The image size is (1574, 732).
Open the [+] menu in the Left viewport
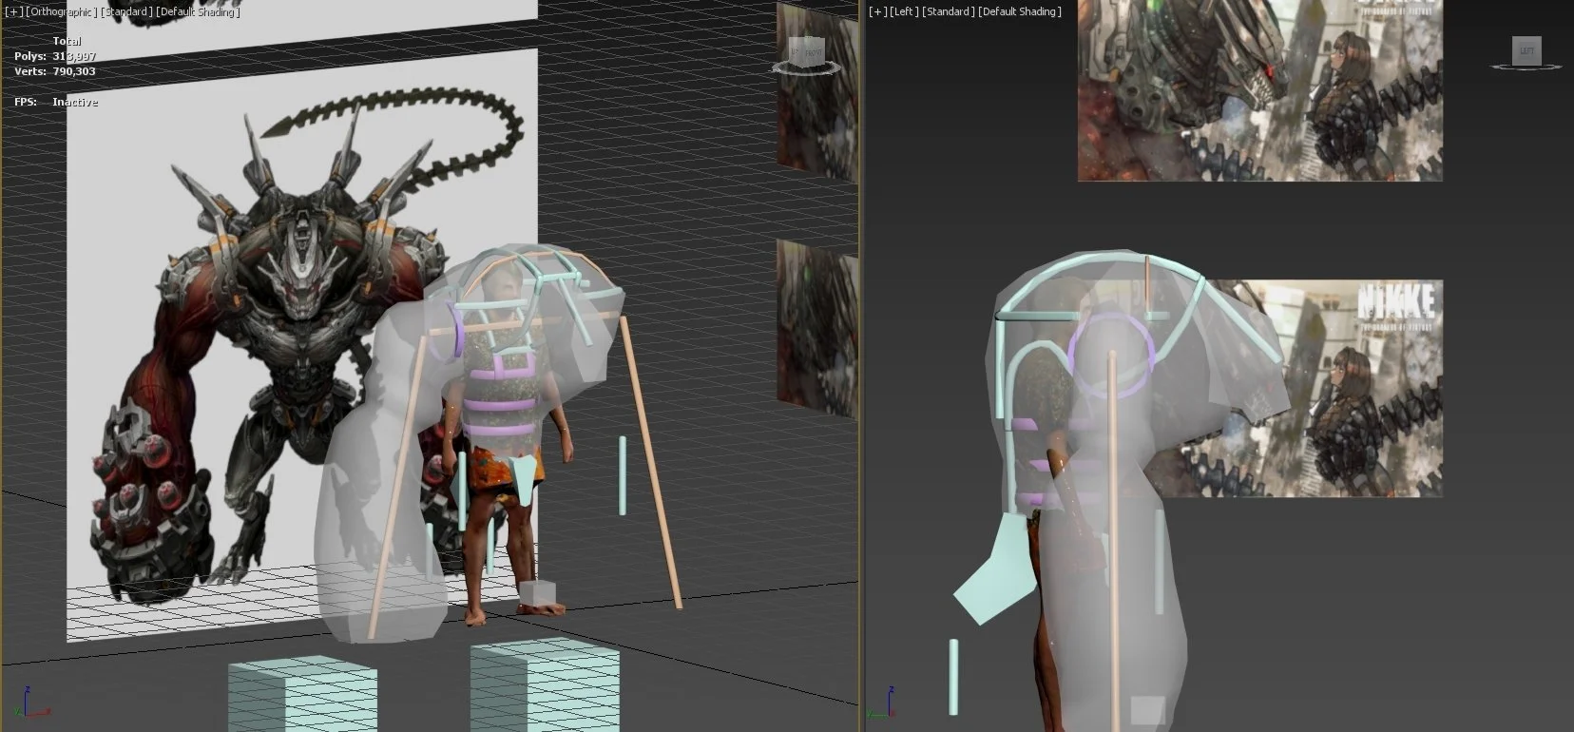[877, 12]
